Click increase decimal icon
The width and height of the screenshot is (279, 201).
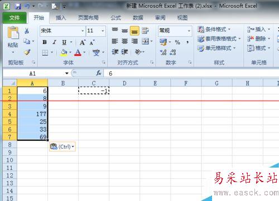[x=163, y=52]
